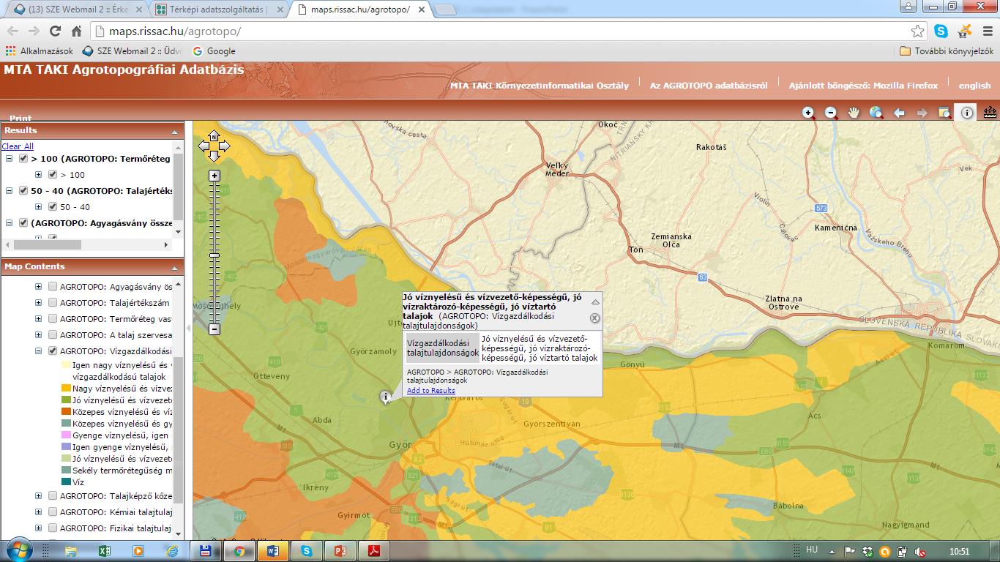Image resolution: width=1000 pixels, height=562 pixels.
Task: Open the magnifier window tool
Action: (945, 113)
